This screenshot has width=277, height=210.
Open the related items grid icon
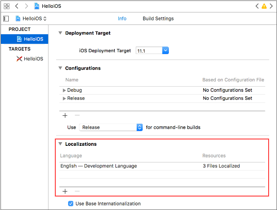6,6
